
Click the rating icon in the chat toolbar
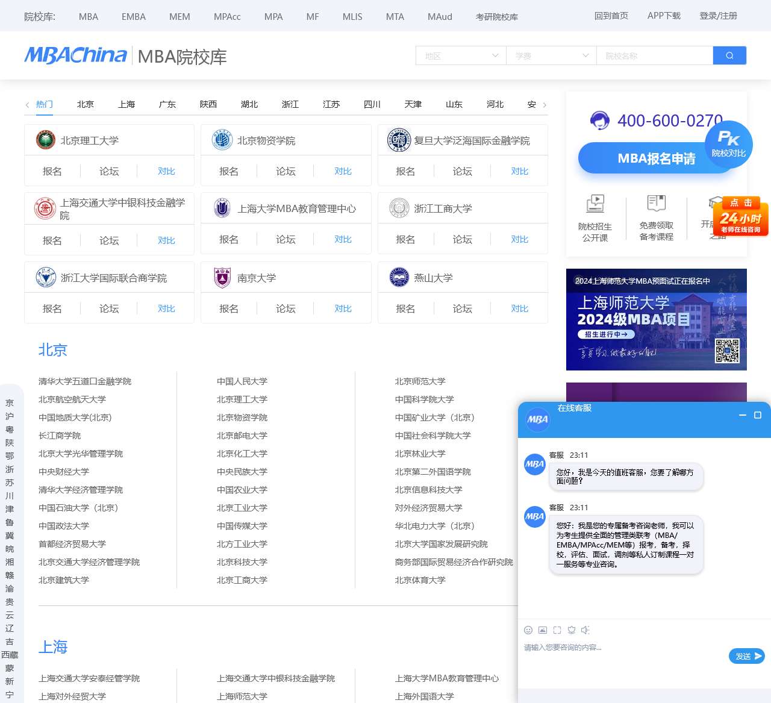point(572,630)
